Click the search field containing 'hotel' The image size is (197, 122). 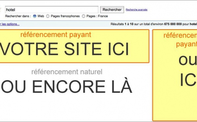(x=52, y=10)
